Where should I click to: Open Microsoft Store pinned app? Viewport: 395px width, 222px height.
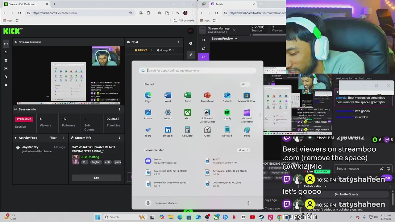coord(247,97)
